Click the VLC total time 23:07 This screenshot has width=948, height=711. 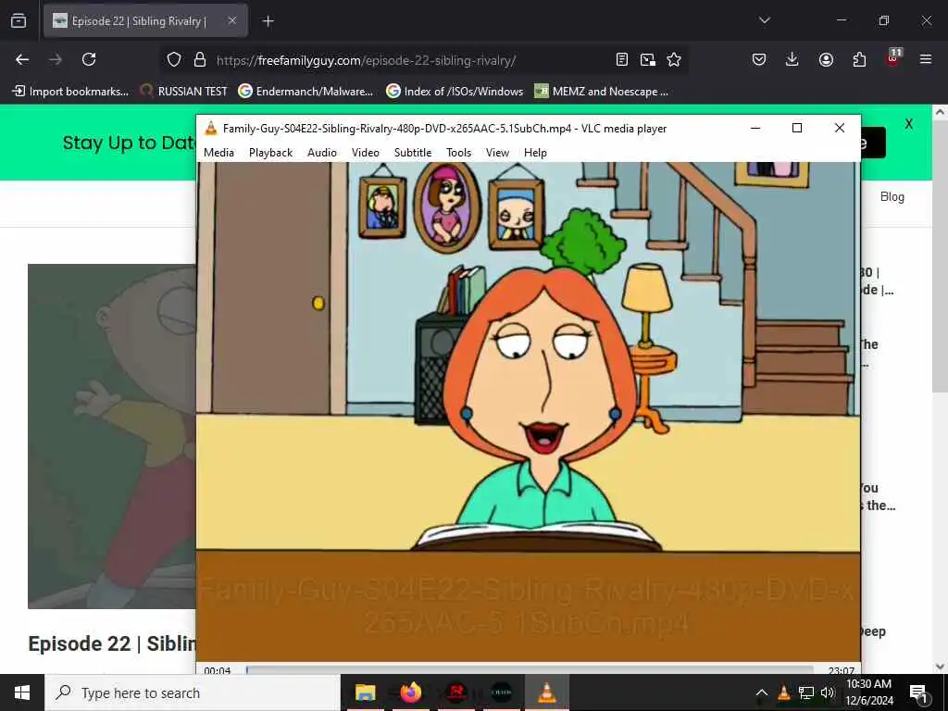click(841, 670)
